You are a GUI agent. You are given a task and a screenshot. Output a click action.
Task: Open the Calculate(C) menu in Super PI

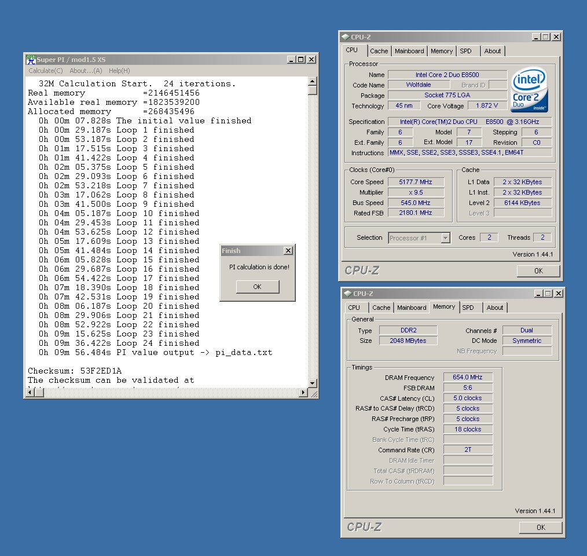(x=45, y=71)
